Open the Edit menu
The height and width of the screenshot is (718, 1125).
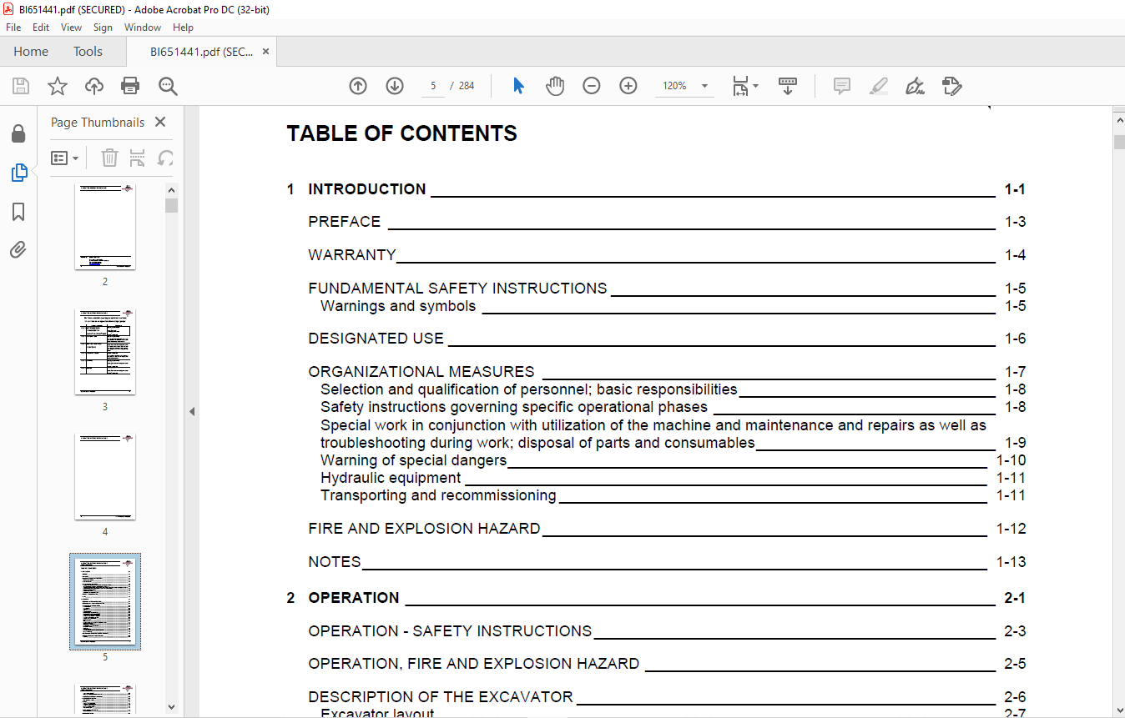pos(41,28)
